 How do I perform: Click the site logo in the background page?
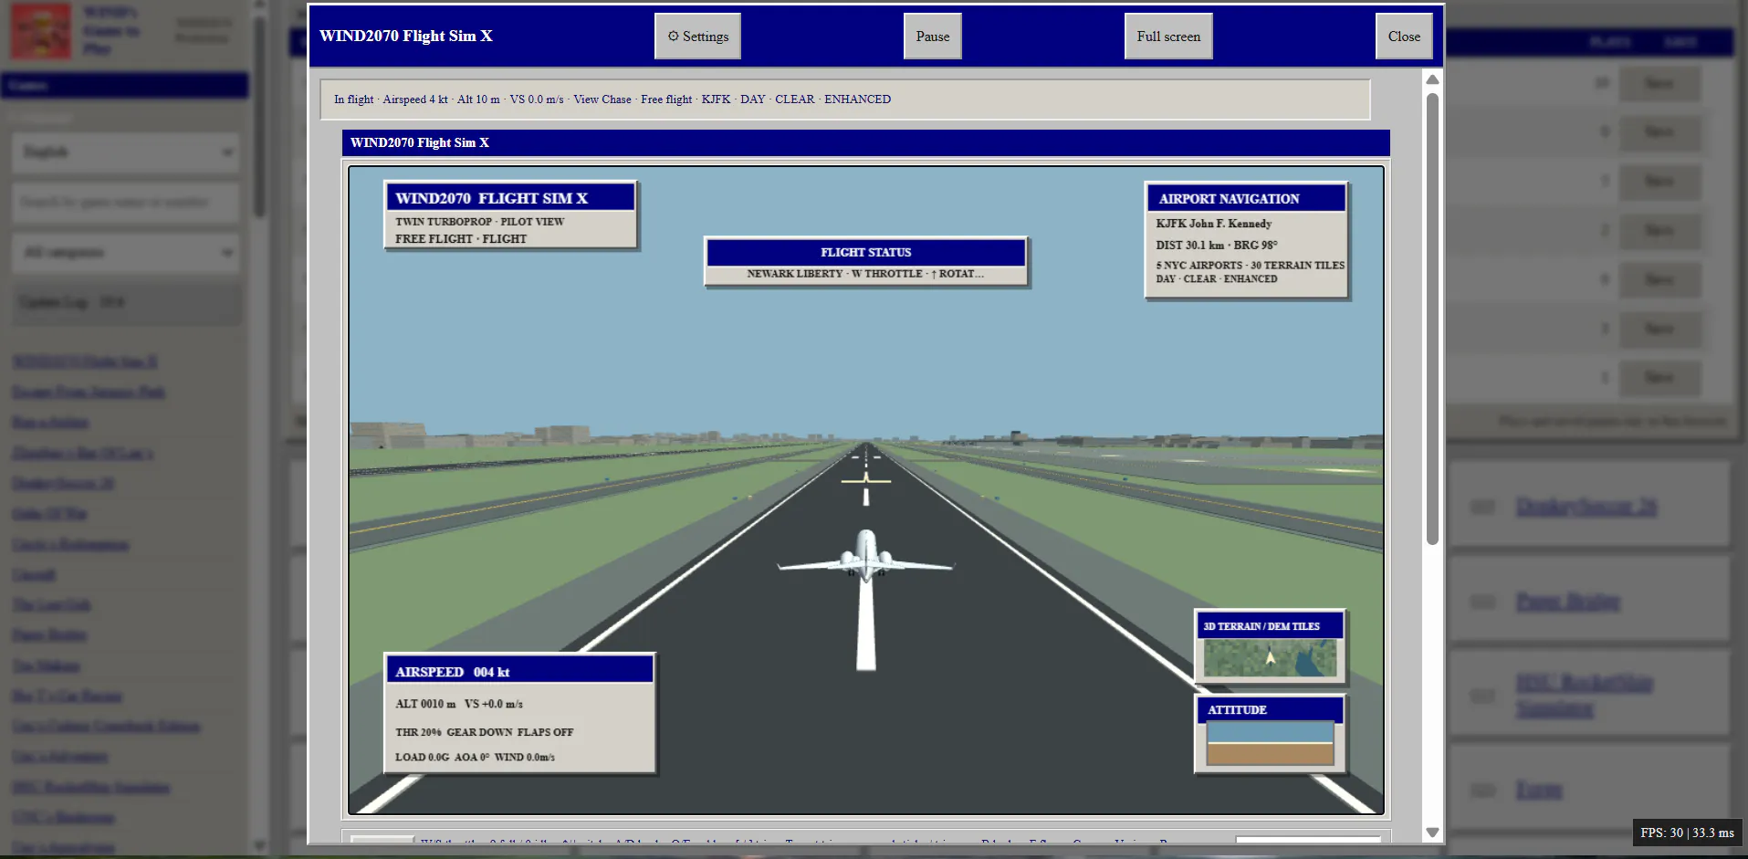41,31
